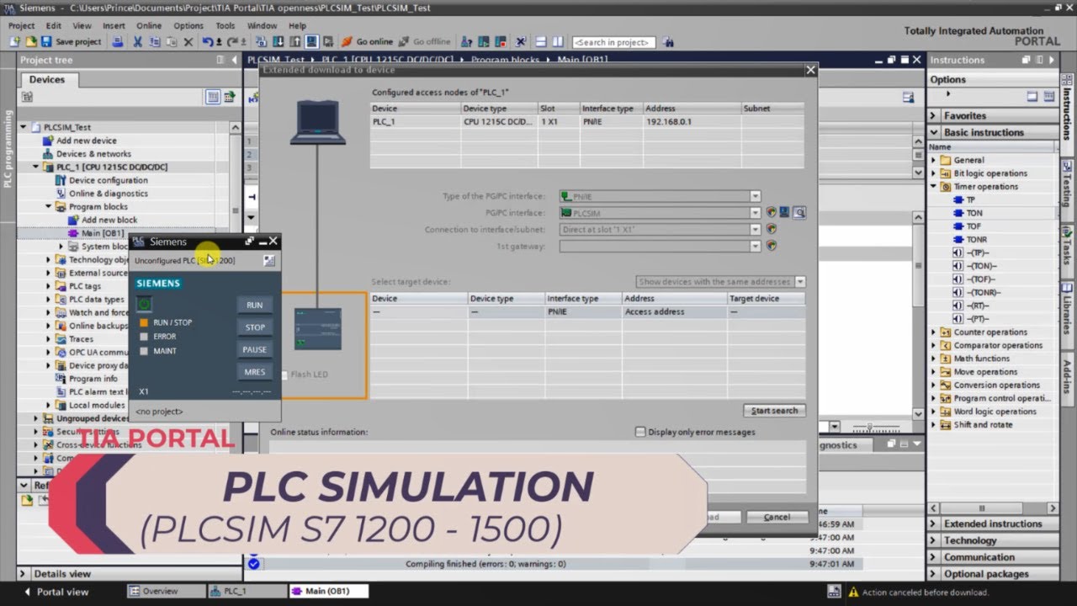Image resolution: width=1077 pixels, height=606 pixels.
Task: Switch to the Testing side tab
Action: (1068, 184)
